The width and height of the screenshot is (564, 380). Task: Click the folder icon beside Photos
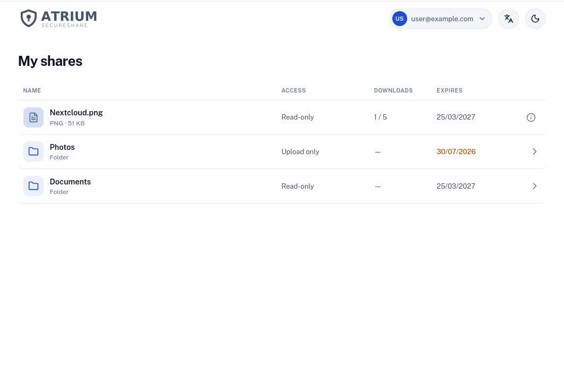33,151
